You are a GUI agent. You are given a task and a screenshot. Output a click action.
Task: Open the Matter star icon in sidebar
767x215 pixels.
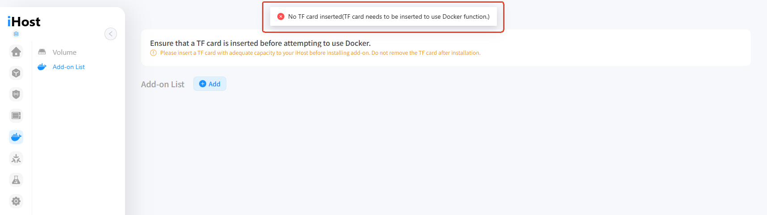[x=16, y=158]
